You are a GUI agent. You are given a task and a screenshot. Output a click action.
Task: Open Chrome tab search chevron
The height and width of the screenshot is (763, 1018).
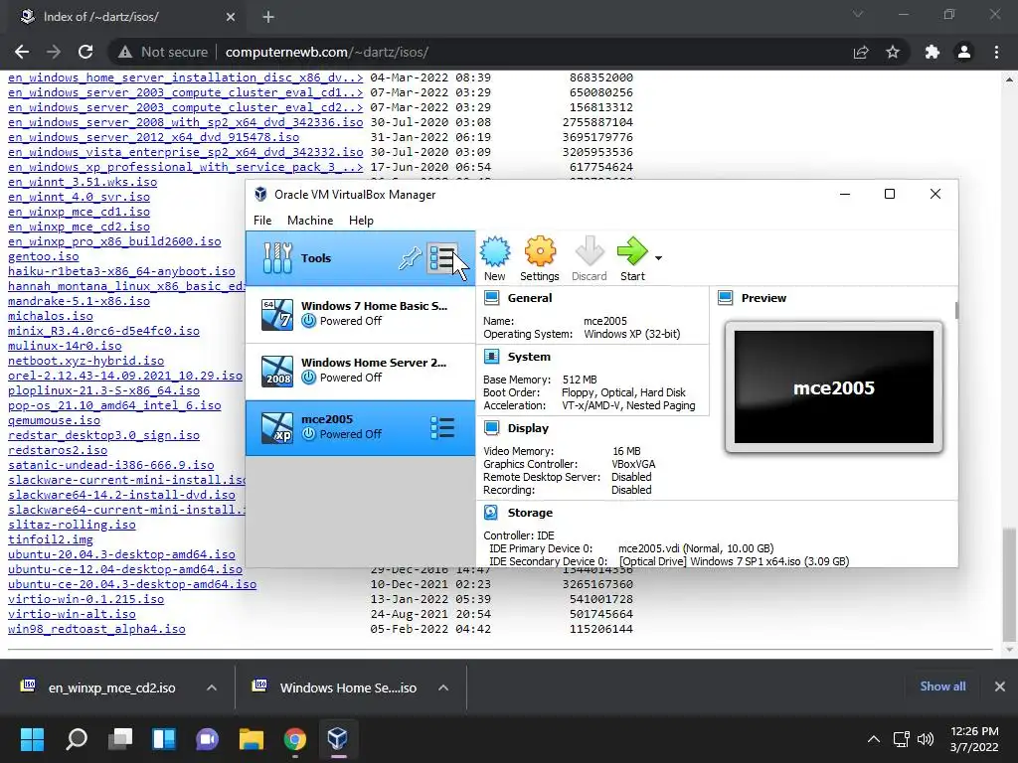(x=858, y=14)
